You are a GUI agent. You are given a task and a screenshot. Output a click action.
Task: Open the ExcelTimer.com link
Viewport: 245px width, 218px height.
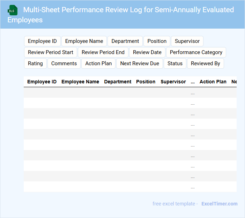pyautogui.click(x=219, y=204)
